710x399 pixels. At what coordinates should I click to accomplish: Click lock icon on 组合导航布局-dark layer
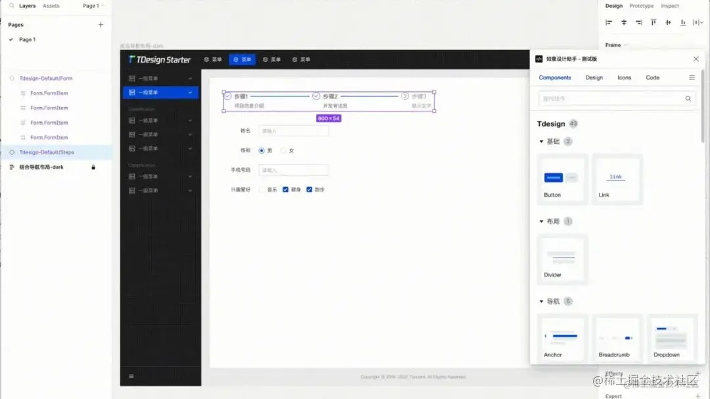93,167
